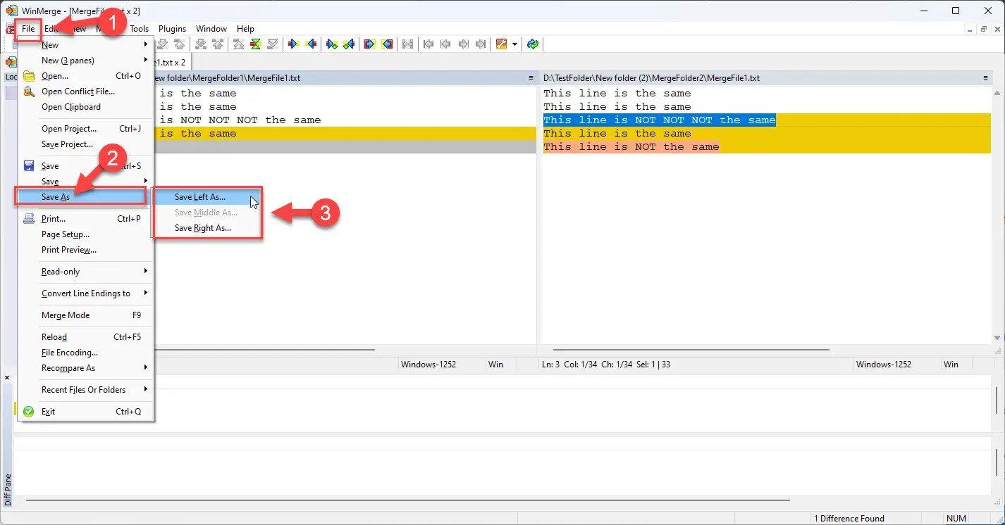
Task: Switch to the MergeFile1.txt x 2 tab
Action: (171, 62)
